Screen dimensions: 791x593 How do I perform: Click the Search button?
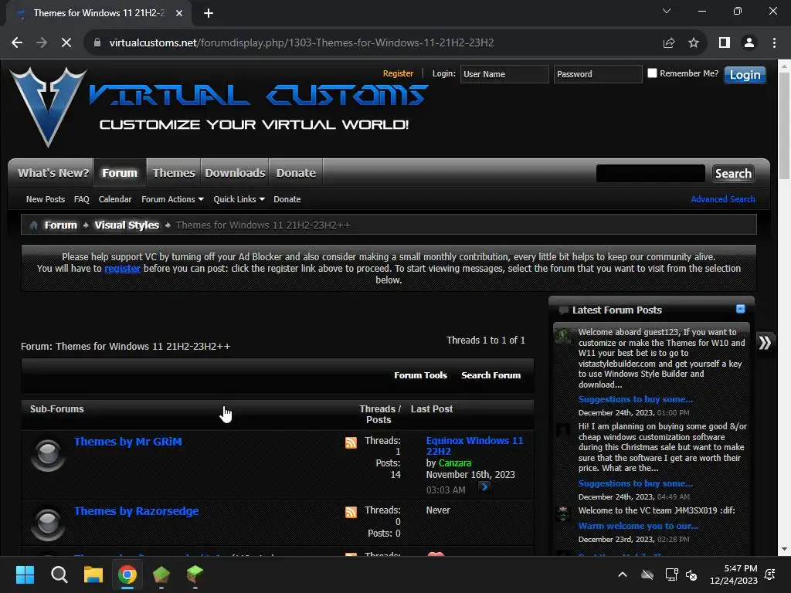[x=733, y=174]
